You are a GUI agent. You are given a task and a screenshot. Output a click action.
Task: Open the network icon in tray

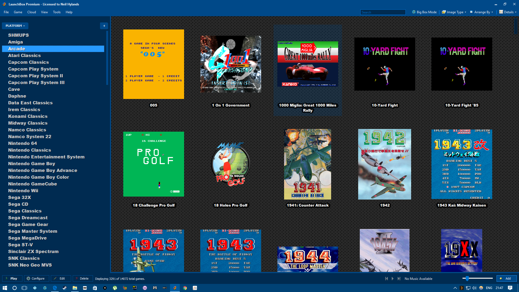(x=468, y=288)
